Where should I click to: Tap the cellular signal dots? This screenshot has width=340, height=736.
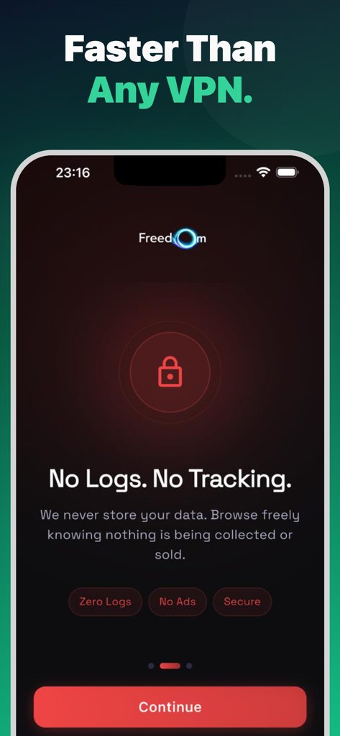click(243, 175)
